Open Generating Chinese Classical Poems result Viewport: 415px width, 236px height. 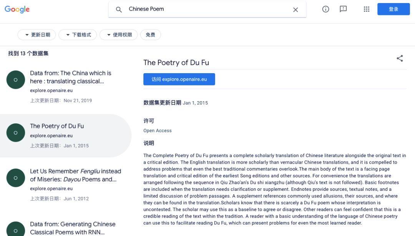pos(73,228)
